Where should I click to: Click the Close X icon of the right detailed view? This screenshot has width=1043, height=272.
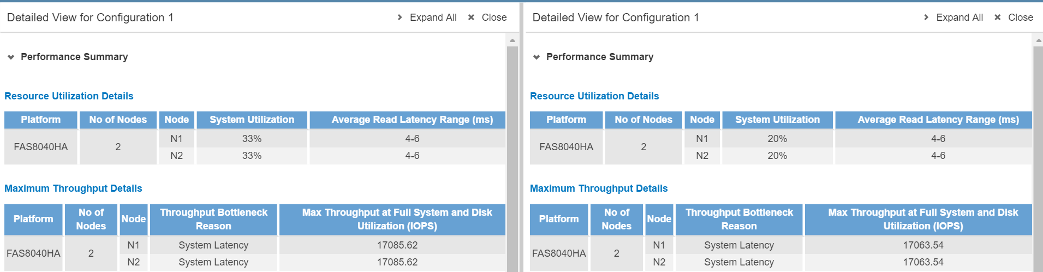point(998,17)
